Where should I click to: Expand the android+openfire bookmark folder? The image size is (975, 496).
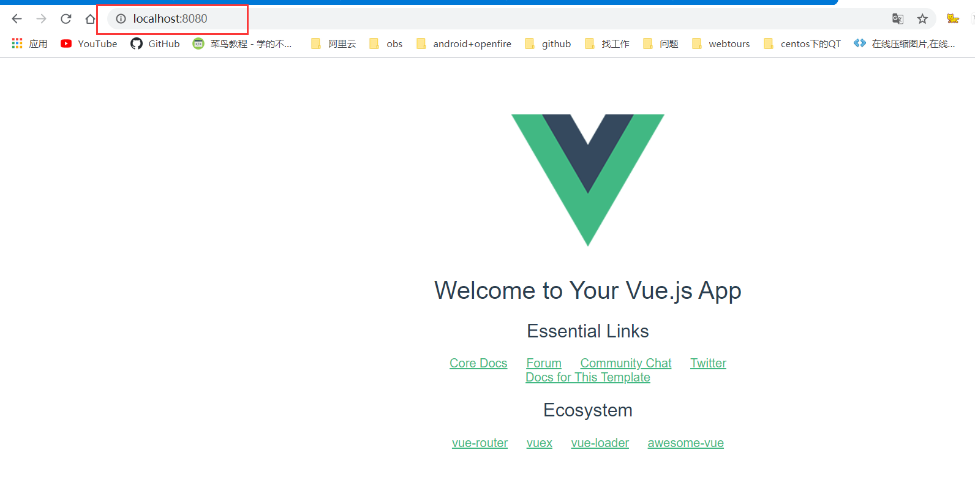coord(464,43)
